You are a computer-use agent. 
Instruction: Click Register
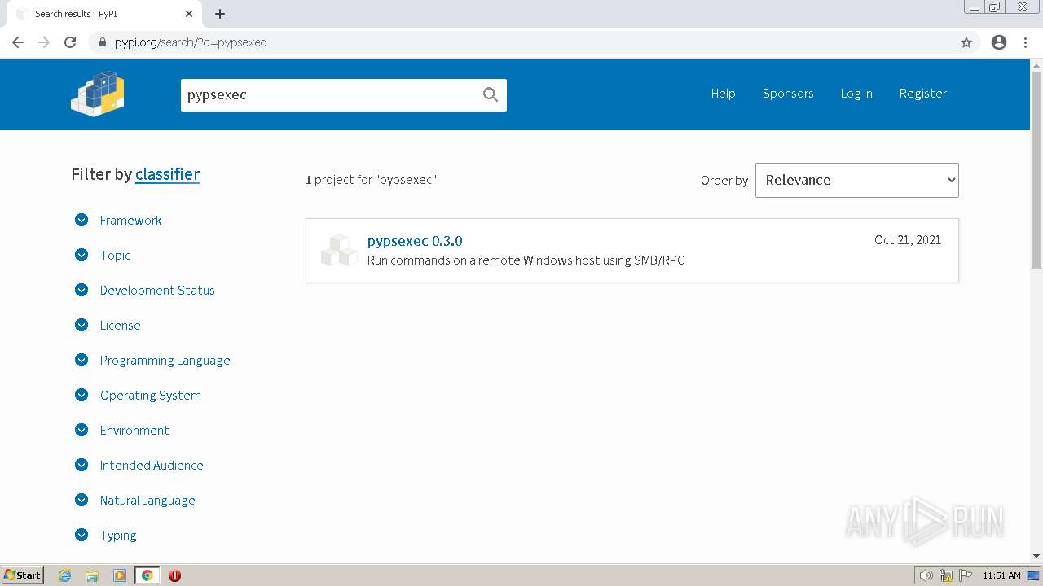[x=923, y=94]
